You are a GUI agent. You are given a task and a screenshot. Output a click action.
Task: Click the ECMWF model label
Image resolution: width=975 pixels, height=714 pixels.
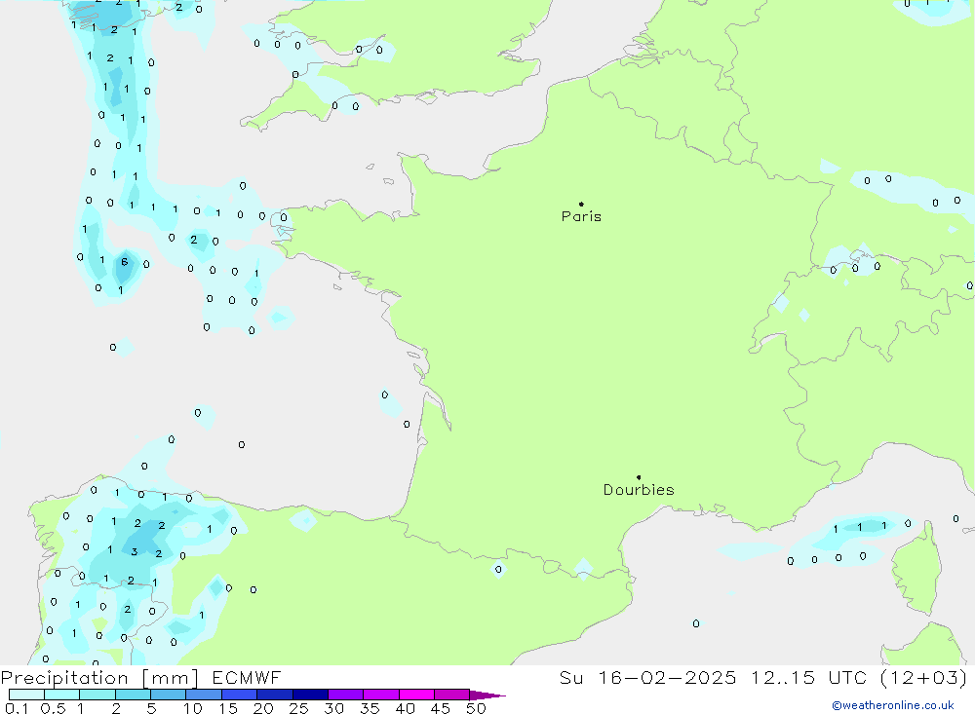[247, 678]
